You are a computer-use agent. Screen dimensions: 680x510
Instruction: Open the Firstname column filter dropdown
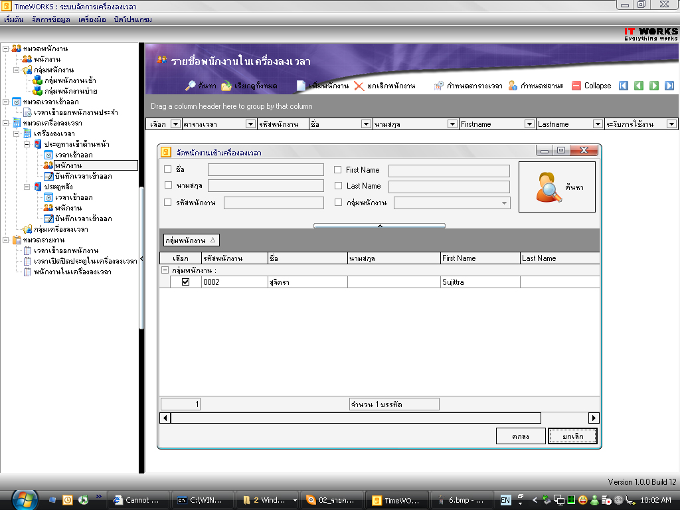(529, 124)
